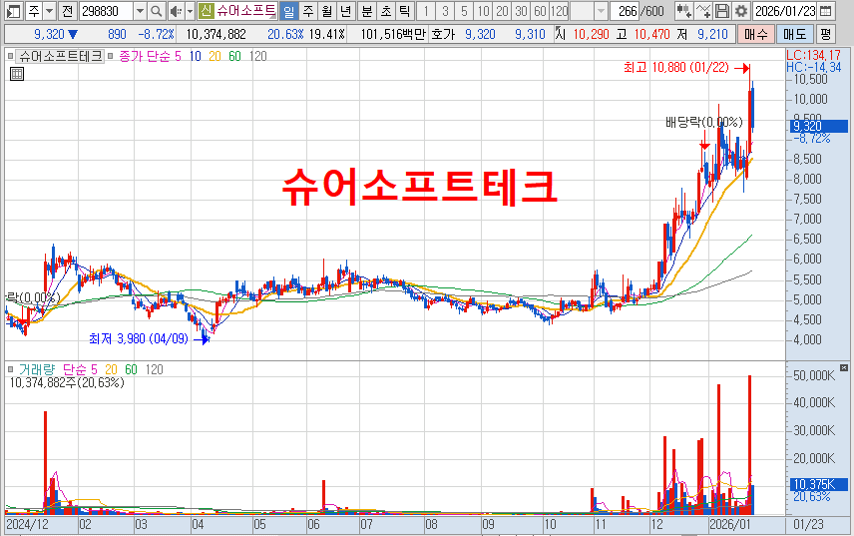Select the interval 60 button
Screen dimensions: 854x536
(541, 11)
